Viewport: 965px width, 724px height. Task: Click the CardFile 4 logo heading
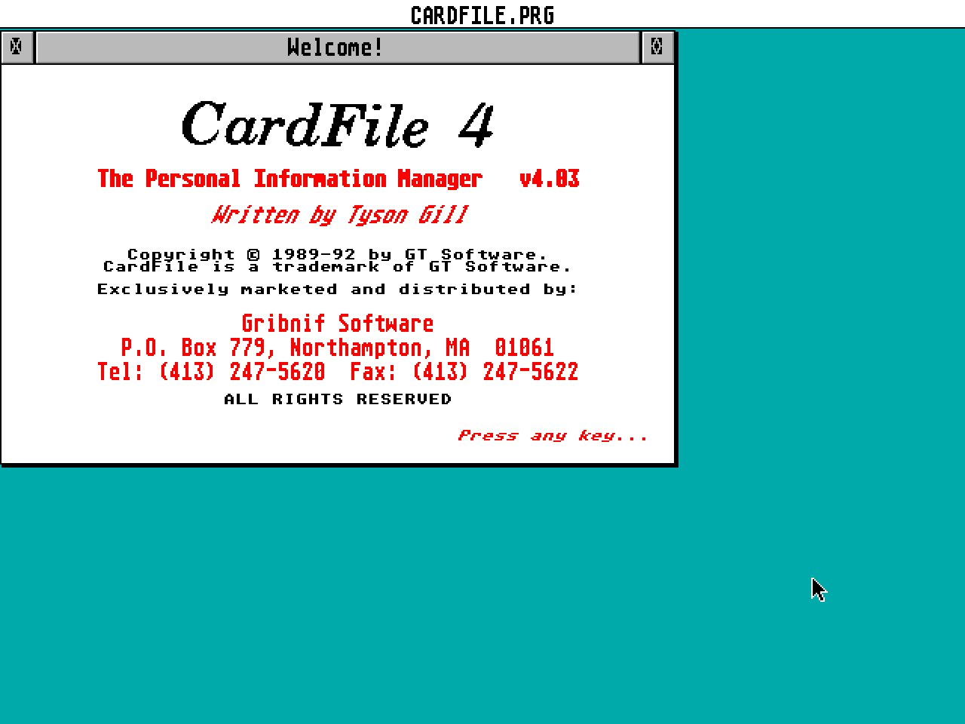[x=338, y=124]
